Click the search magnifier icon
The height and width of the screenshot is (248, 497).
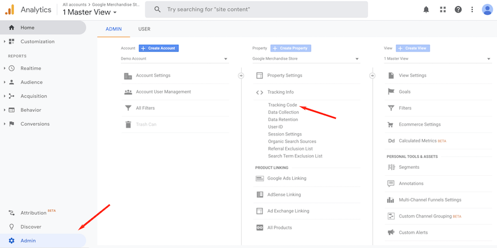(157, 10)
